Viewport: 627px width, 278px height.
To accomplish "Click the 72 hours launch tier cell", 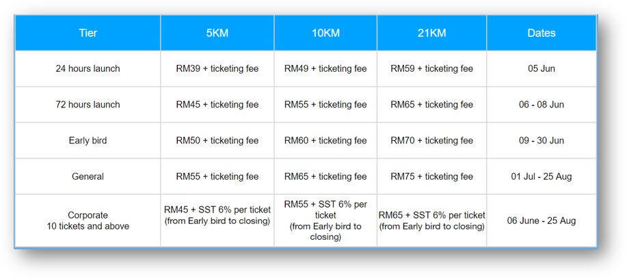I will pyautogui.click(x=88, y=105).
